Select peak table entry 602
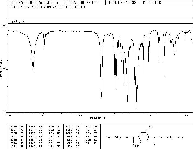This screenshot has height=149, width=193. (88, 140)
